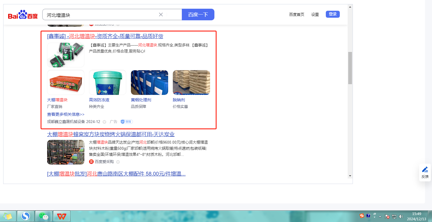Click the 百度一下 search button
The width and height of the screenshot is (432, 222).
[x=198, y=15]
